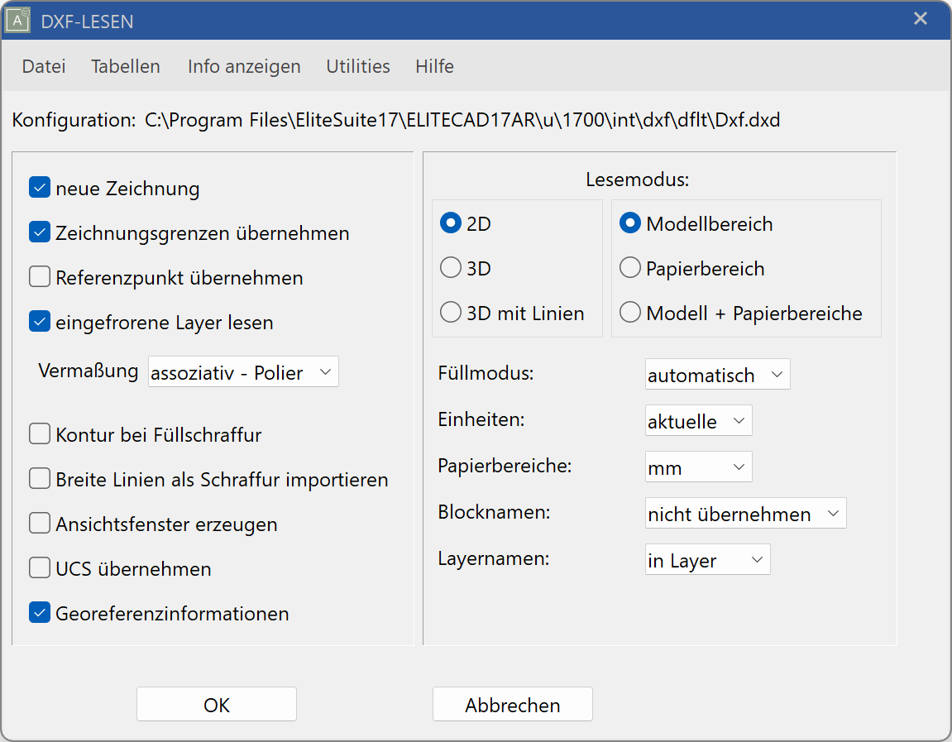Image resolution: width=952 pixels, height=742 pixels.
Task: Choose "3D mit Linien" mode
Action: click(x=452, y=312)
